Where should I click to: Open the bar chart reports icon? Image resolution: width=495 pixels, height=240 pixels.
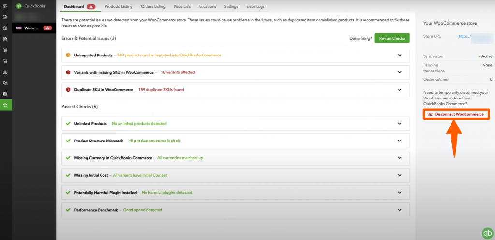5,72
